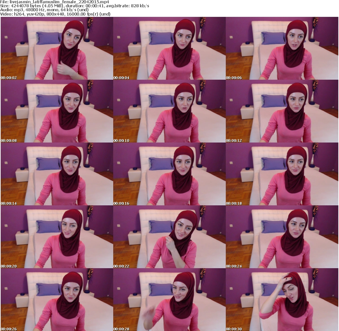Select the thumbnail timestamped 00:00:16
The height and width of the screenshot is (331, 339).
point(169,174)
